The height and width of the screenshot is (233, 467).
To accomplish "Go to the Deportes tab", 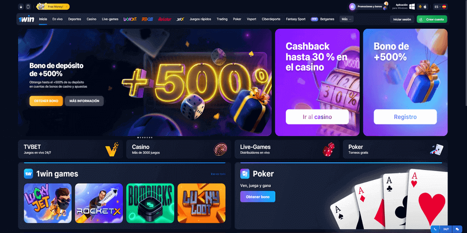I will [74, 19].
